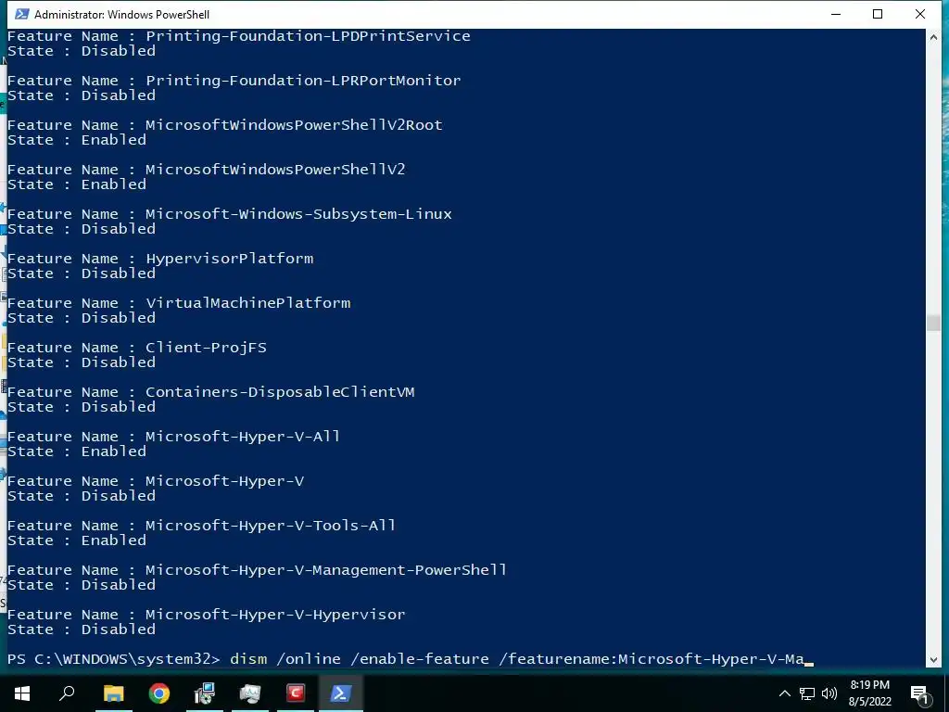Click the text Client-ProjFS

[x=206, y=348]
